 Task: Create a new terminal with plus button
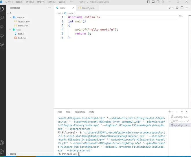tap(170, 112)
